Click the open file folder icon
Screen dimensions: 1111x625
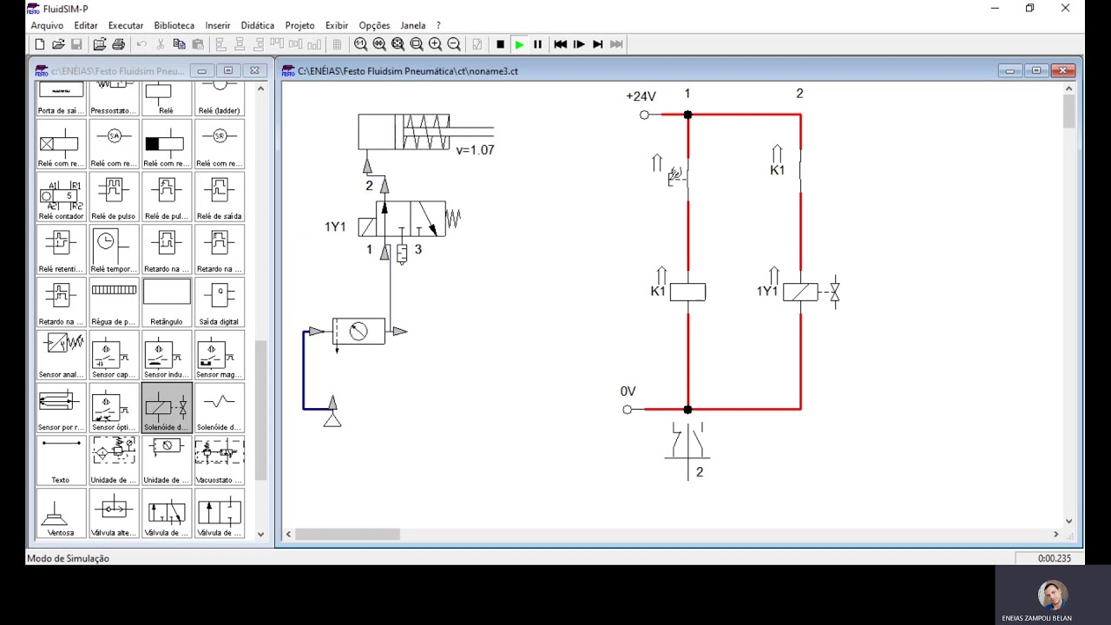58,44
